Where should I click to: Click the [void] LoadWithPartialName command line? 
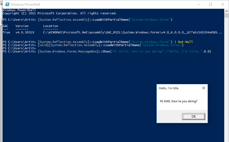[x=93, y=45]
